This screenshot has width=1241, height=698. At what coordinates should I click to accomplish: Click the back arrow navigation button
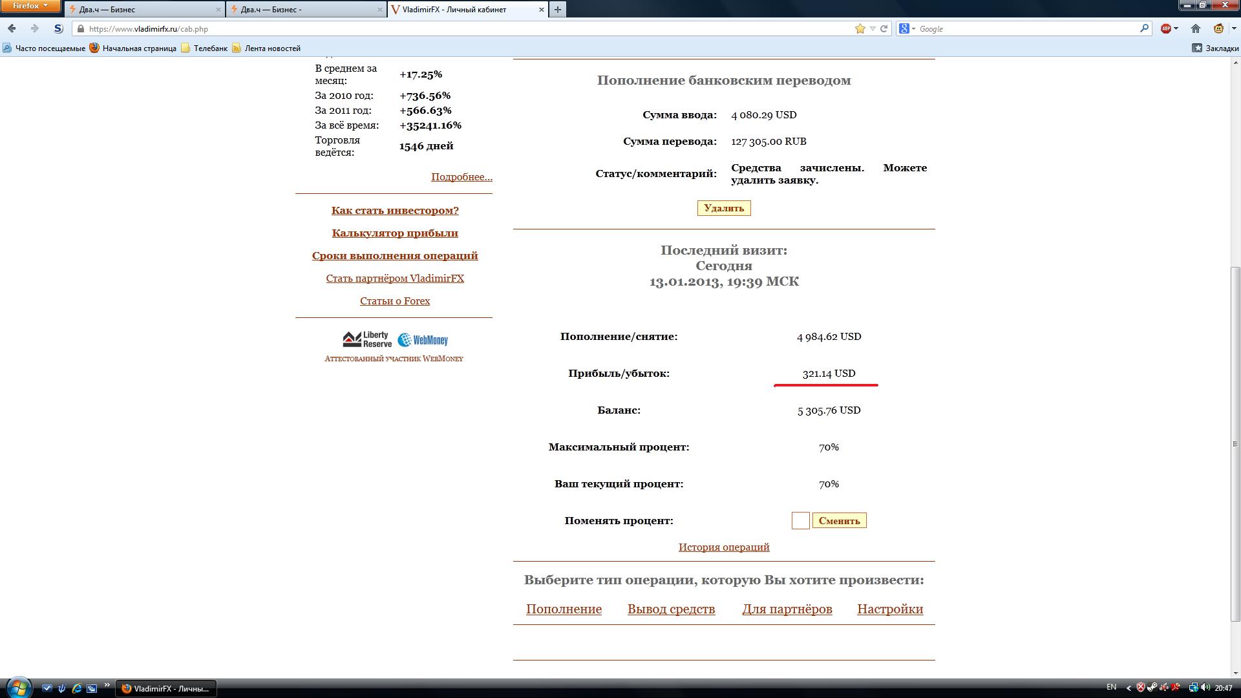click(x=12, y=28)
